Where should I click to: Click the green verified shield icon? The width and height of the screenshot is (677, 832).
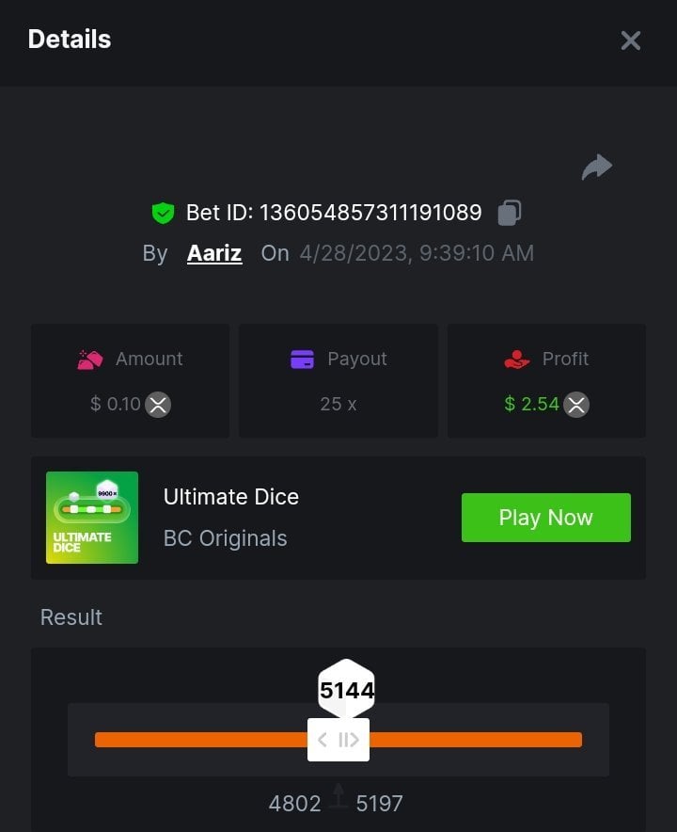tap(163, 214)
